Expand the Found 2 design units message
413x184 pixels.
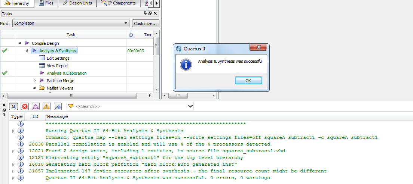tap(13, 151)
